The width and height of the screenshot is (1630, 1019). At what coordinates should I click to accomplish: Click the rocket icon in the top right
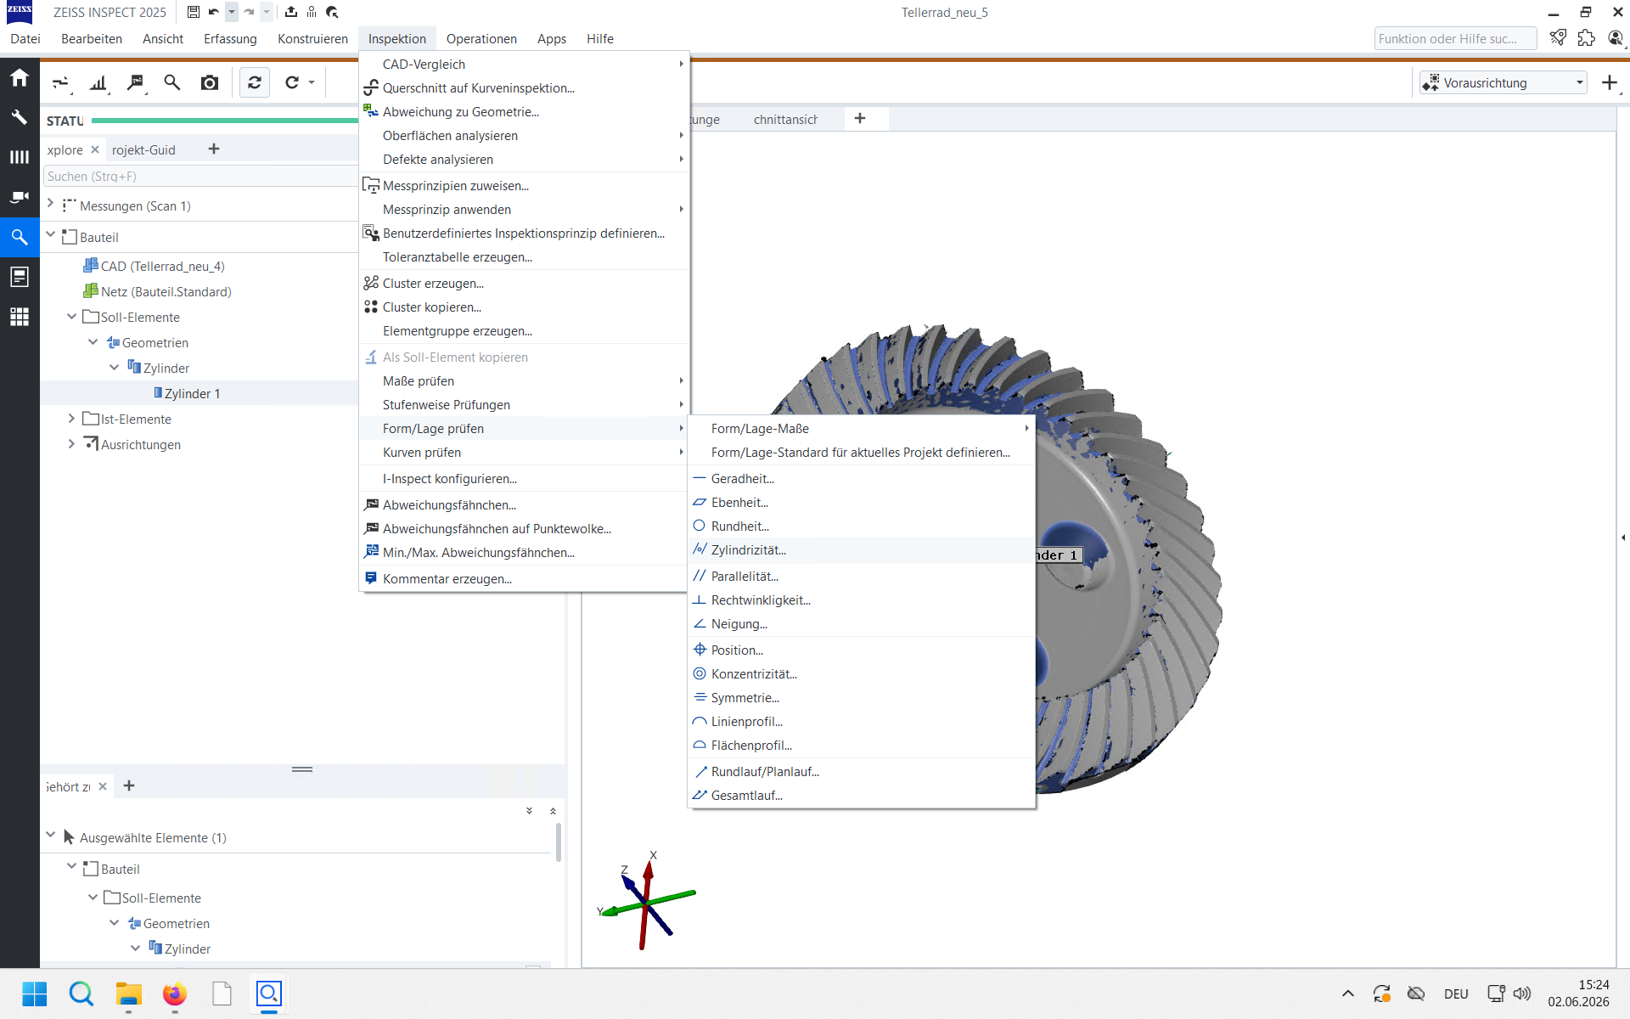coord(1558,38)
